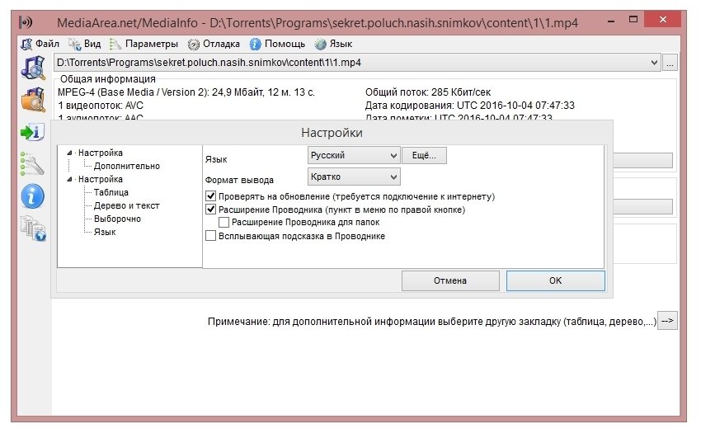
Task: Click the blue About info sidebar icon
Action: click(x=32, y=195)
